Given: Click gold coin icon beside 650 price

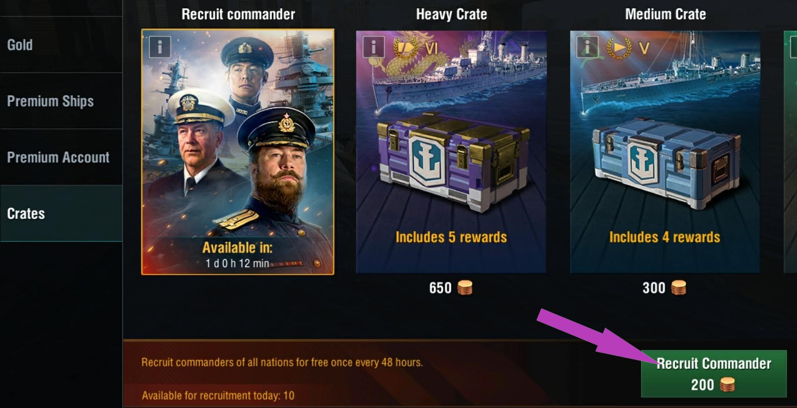Looking at the screenshot, I should tap(465, 288).
